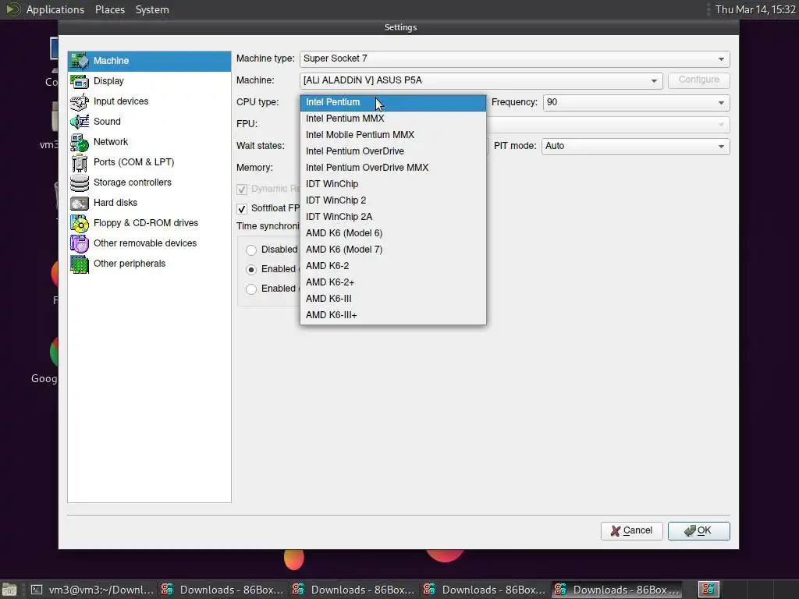Open the Machine type dropdown
799x599 pixels.
point(515,59)
